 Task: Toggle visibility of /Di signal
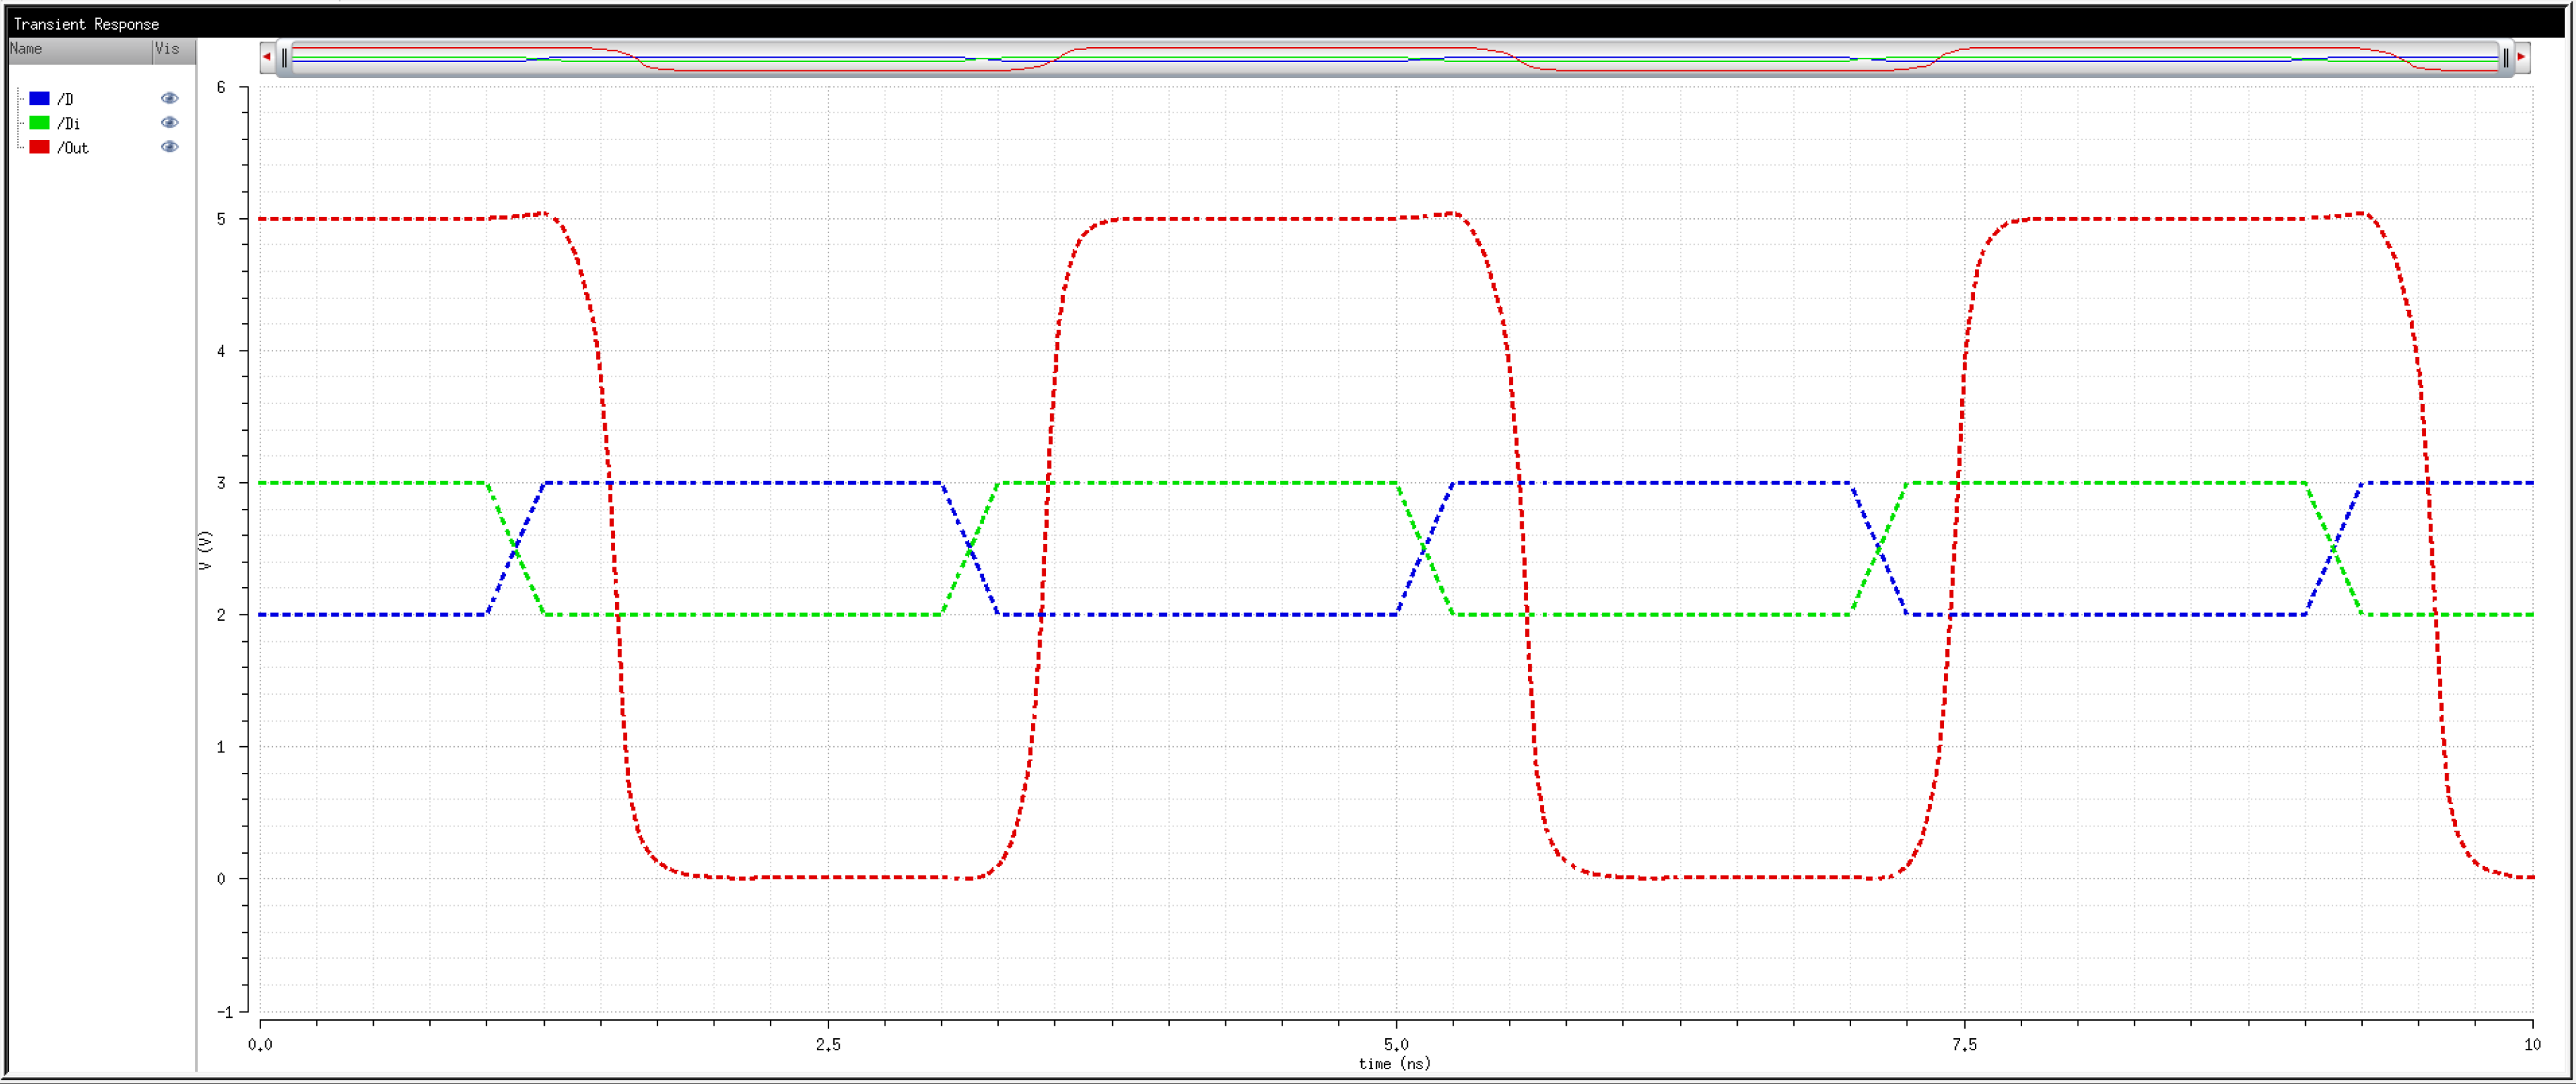[x=169, y=123]
